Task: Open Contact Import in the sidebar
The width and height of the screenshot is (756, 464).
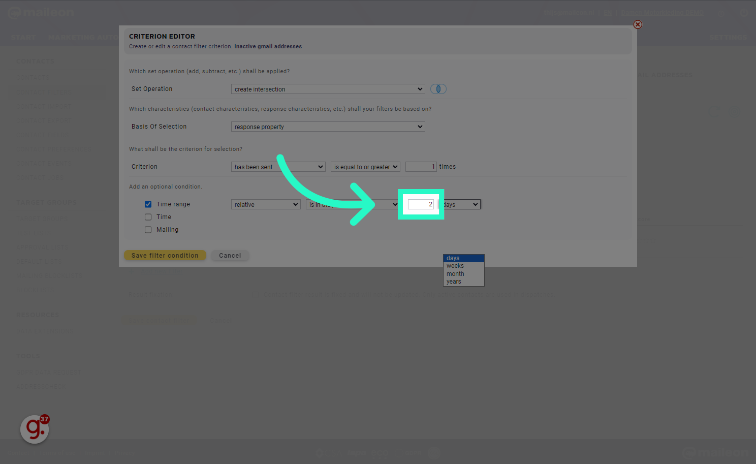Action: [44, 107]
